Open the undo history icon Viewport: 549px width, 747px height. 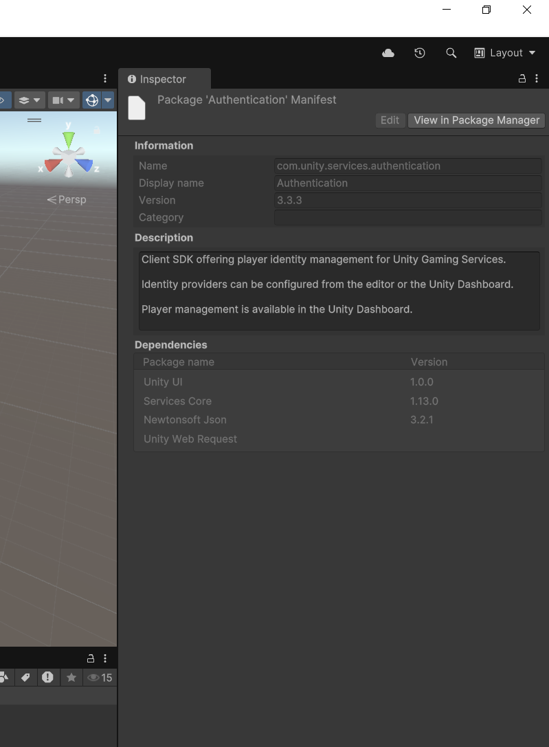(420, 53)
